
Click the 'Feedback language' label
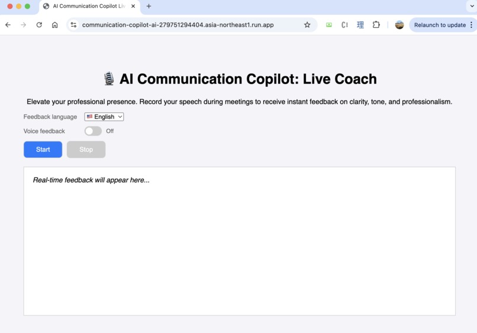[50, 117]
